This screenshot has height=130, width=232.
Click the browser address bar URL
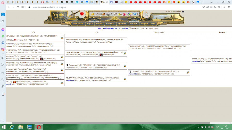(49, 7)
